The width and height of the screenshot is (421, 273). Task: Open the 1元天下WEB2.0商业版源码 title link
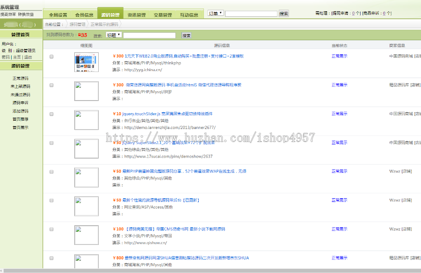(x=184, y=56)
